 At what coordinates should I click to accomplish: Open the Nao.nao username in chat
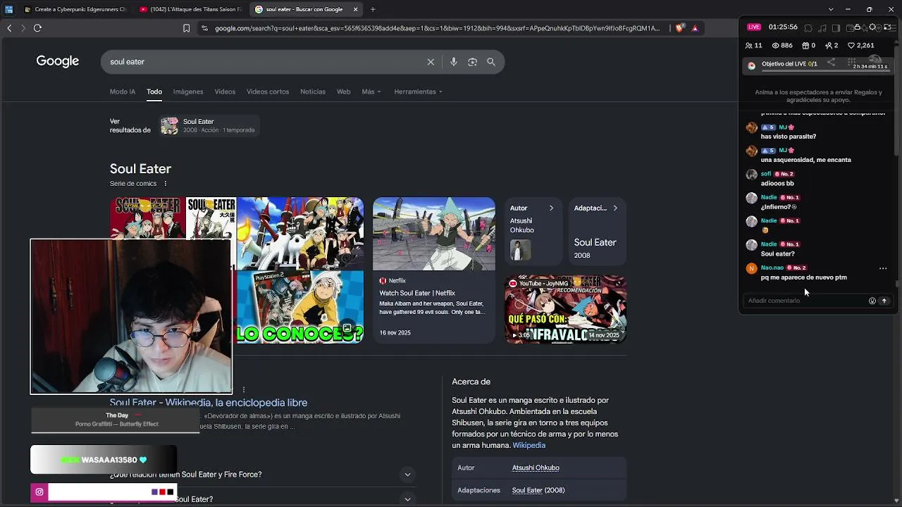tap(772, 268)
